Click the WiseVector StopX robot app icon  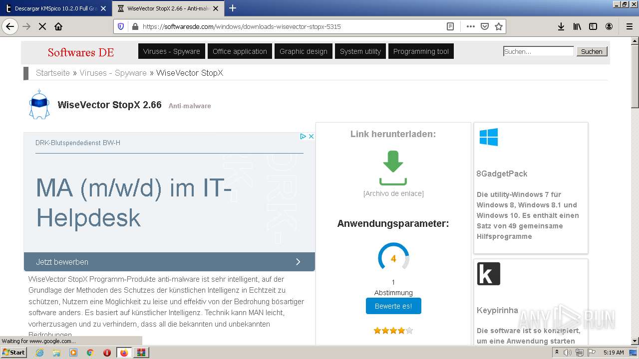(39, 104)
